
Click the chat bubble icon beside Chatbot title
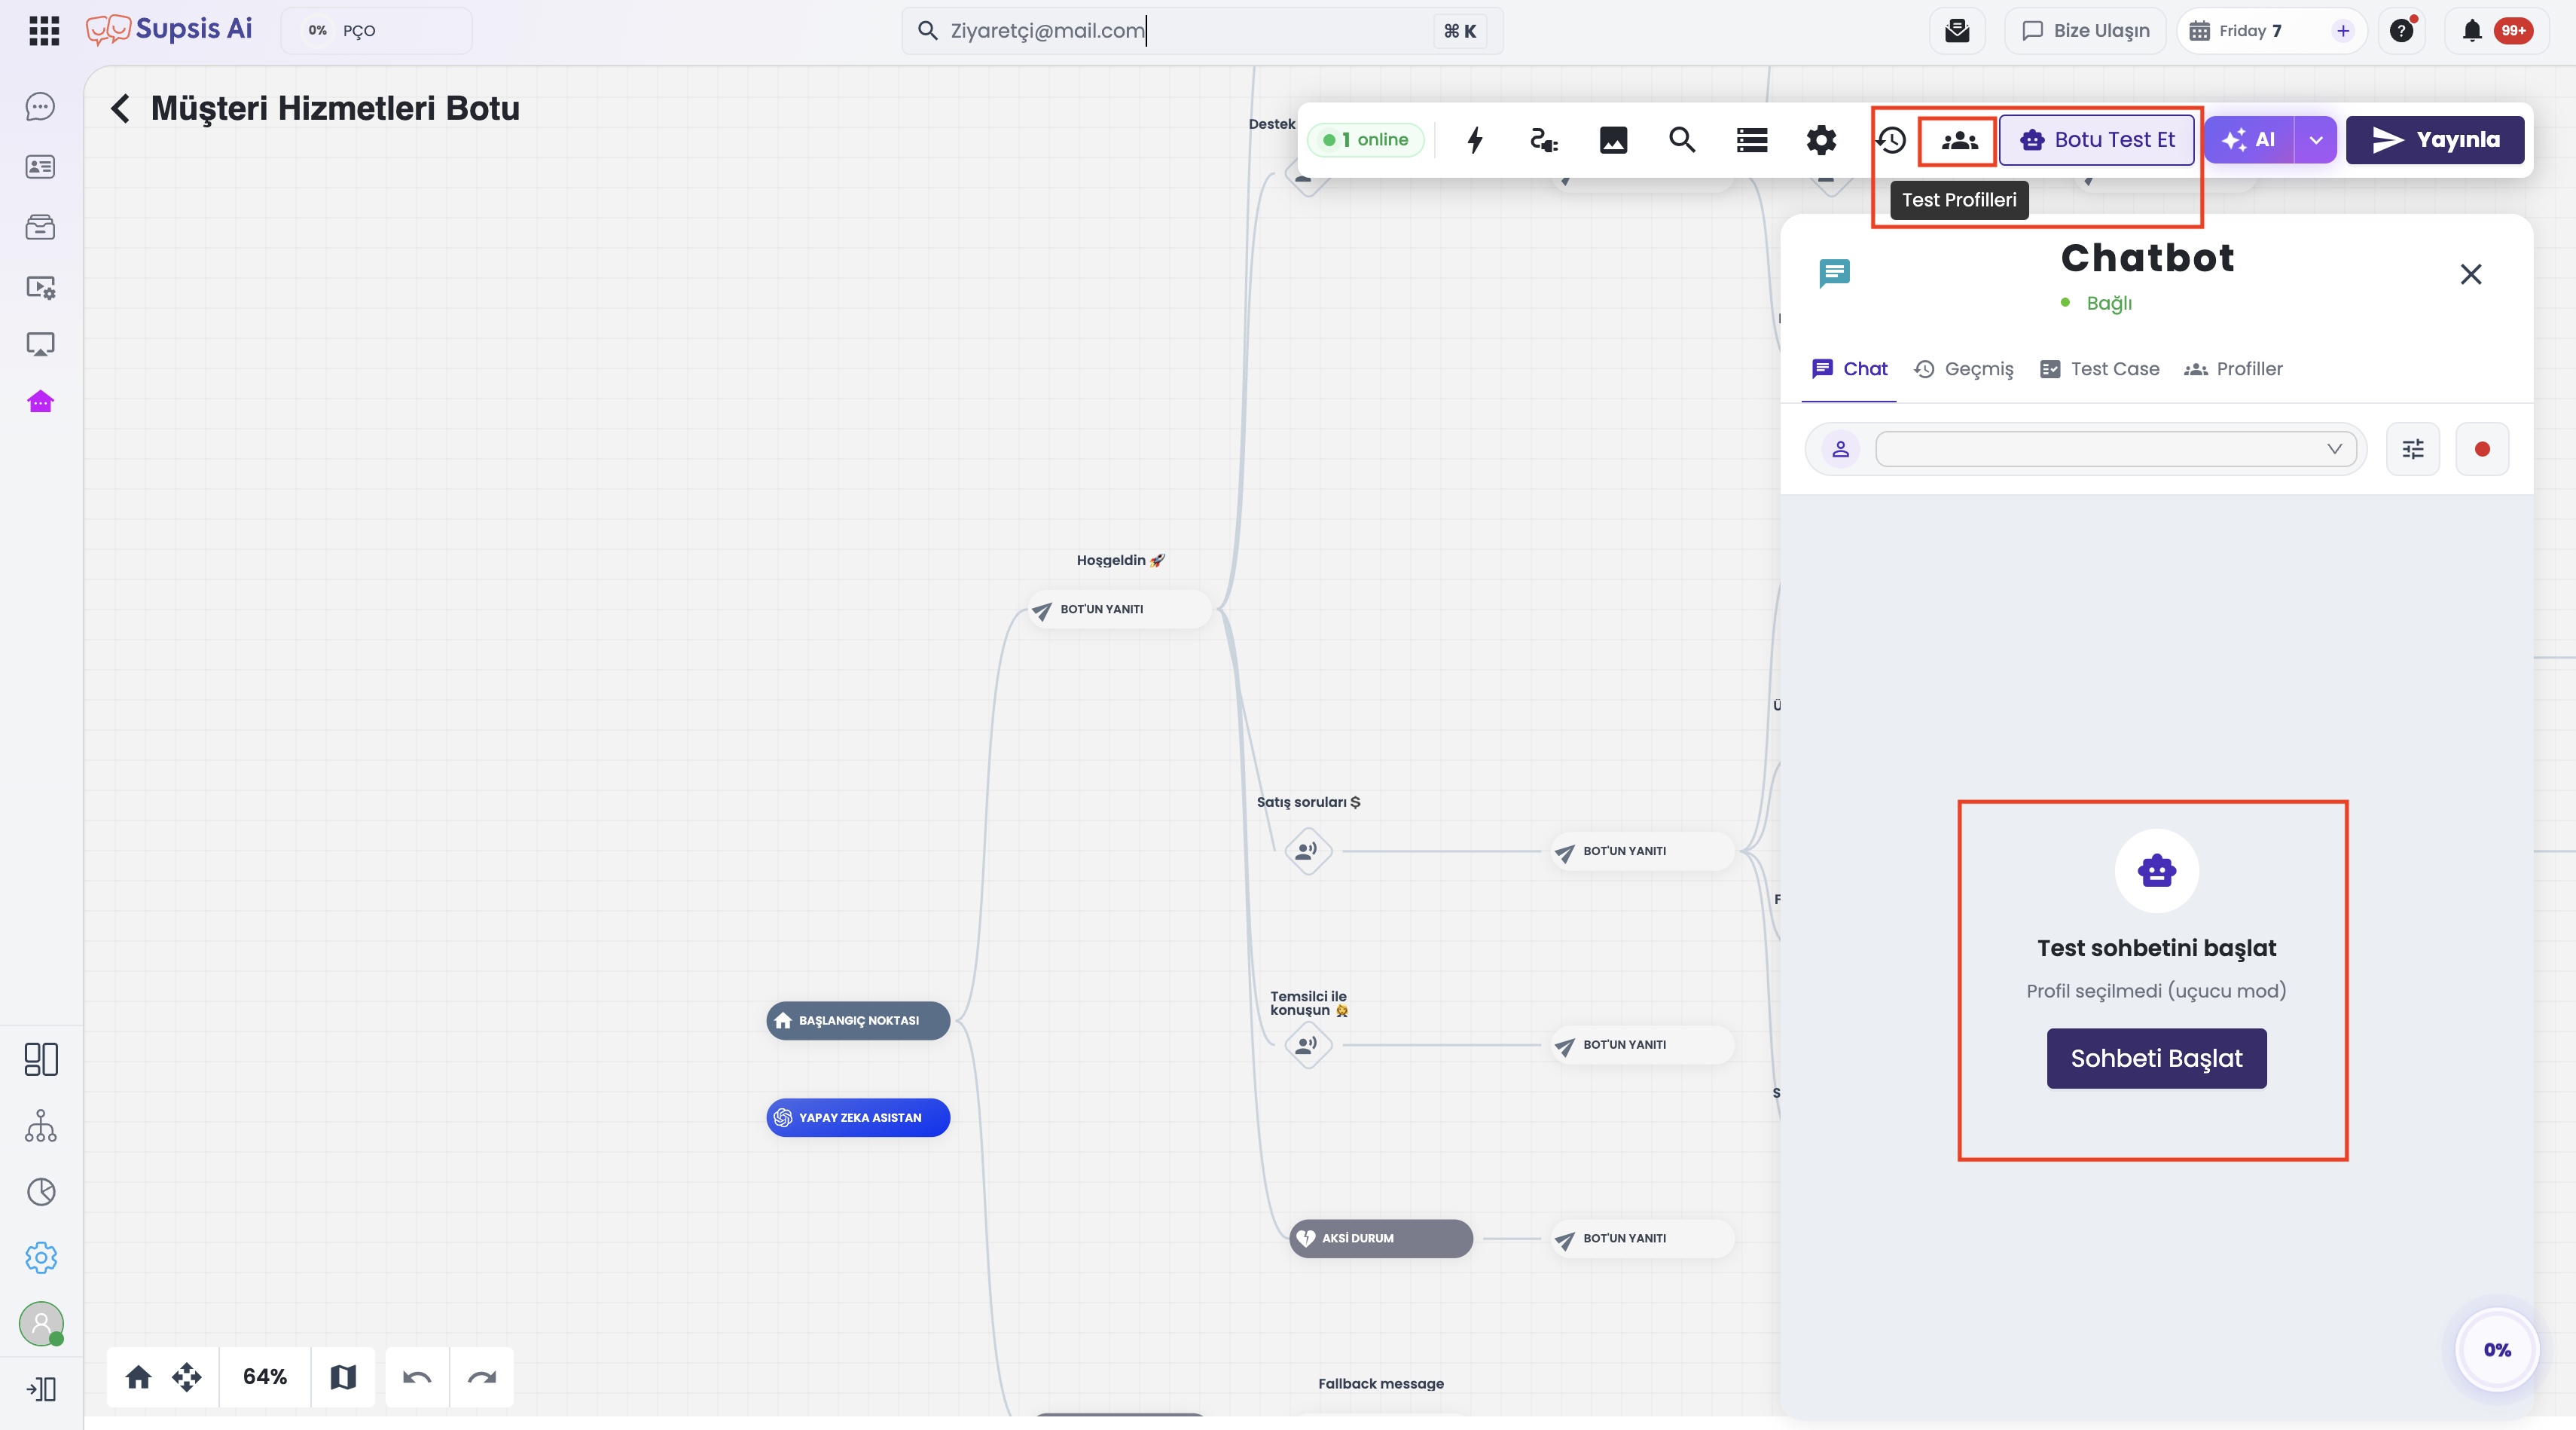click(1834, 273)
